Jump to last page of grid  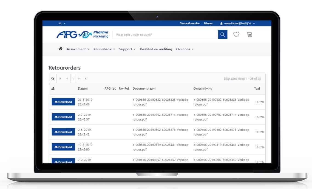(x=86, y=79)
